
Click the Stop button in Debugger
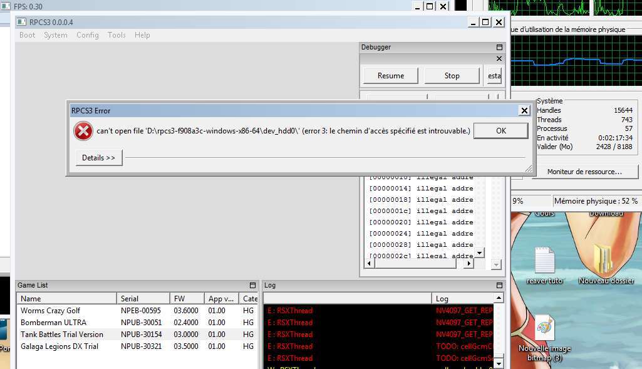tap(452, 76)
